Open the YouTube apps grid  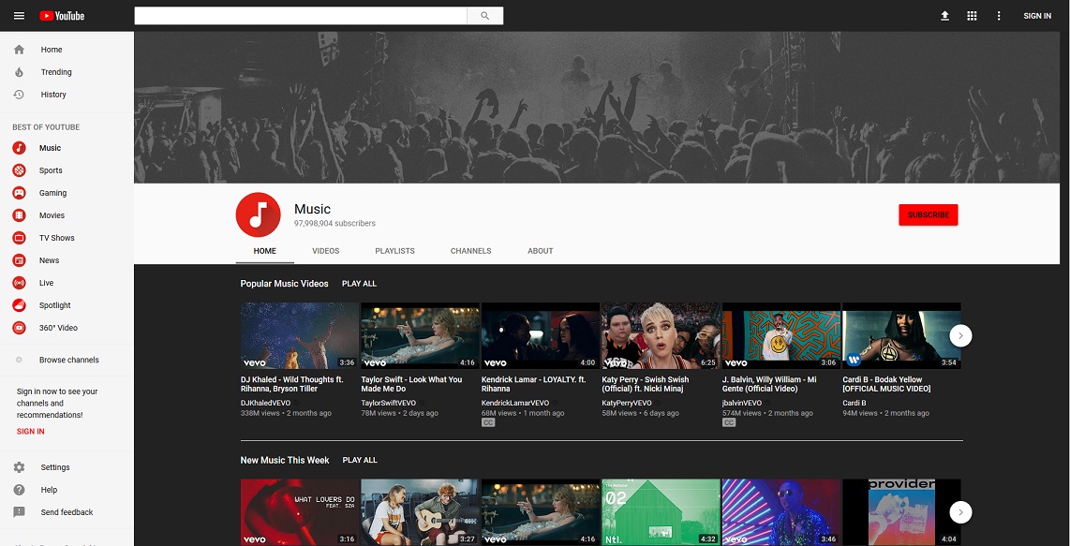click(x=973, y=16)
